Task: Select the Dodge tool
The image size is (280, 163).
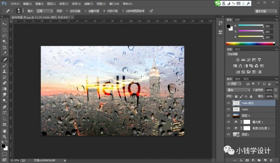Action: (x=4, y=101)
